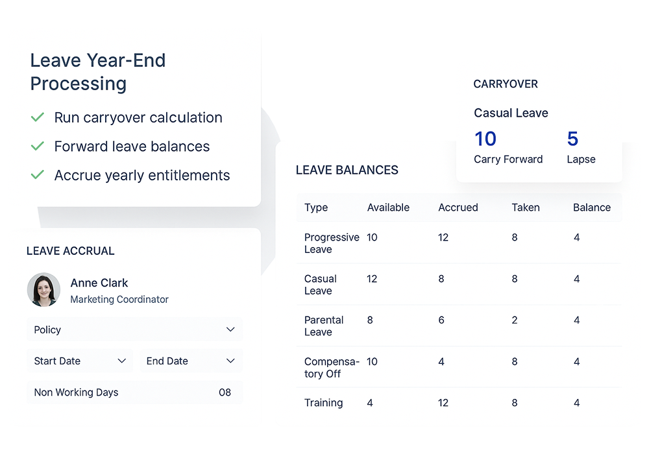Click the checkmark next to leave balances task
Image resolution: width=649 pixels, height=454 pixels.
38,146
